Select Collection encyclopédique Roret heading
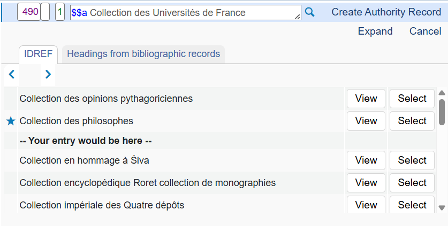This screenshot has height=226, width=448. point(412,183)
